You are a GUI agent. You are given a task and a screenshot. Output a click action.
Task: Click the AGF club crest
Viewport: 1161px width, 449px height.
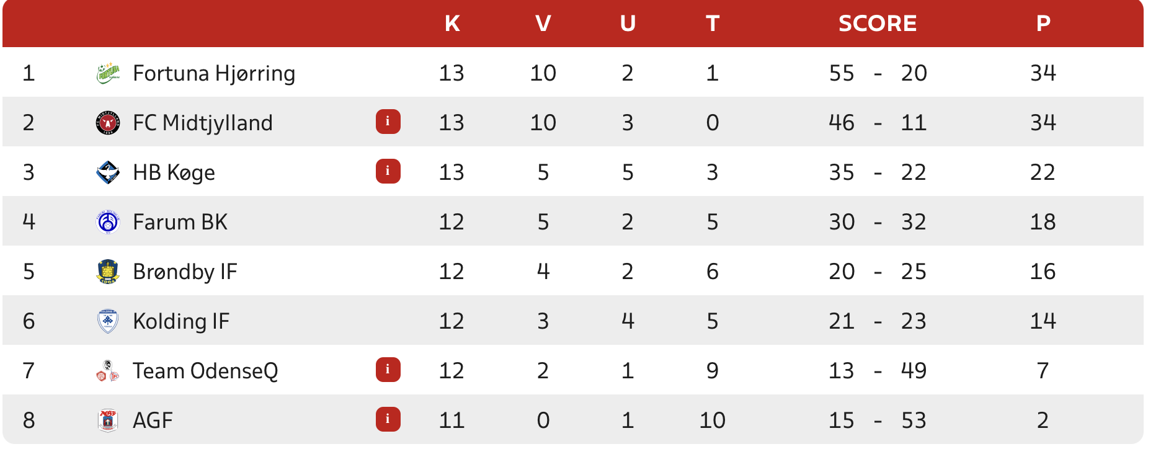click(108, 420)
